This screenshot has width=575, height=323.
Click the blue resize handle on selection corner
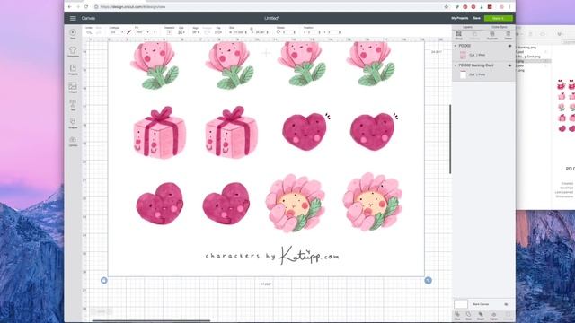tap(428, 281)
